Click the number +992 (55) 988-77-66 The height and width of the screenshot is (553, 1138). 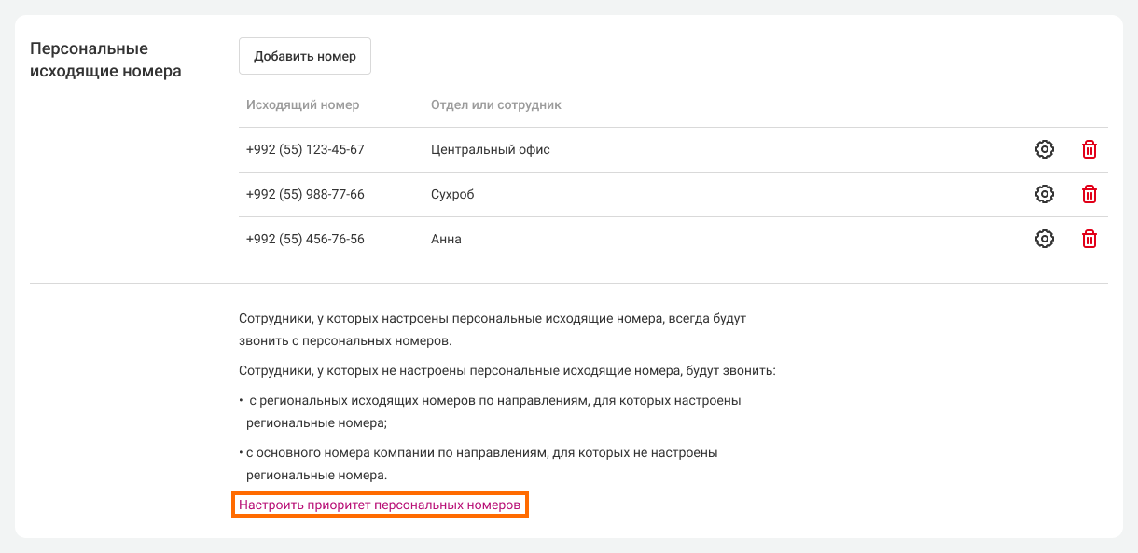[x=305, y=194]
